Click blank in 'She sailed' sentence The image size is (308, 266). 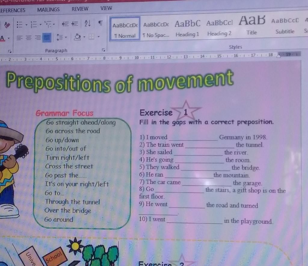198,153
